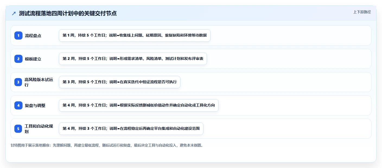Open the 第 2 周 description box about 形成需求清单
Image resolution: width=382 pixels, height=168 pixels.
click(x=133, y=59)
